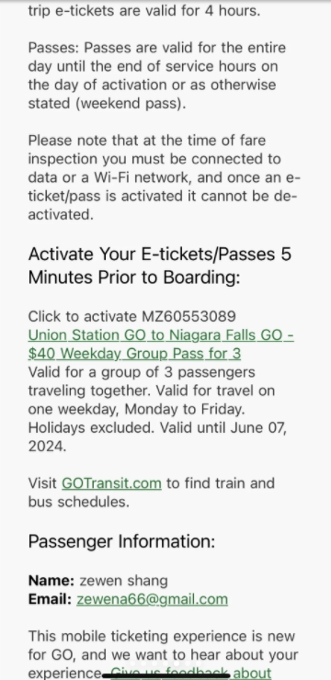Tap the passenger name zewen shang
Screen dimensions: 331x680
[123, 580]
